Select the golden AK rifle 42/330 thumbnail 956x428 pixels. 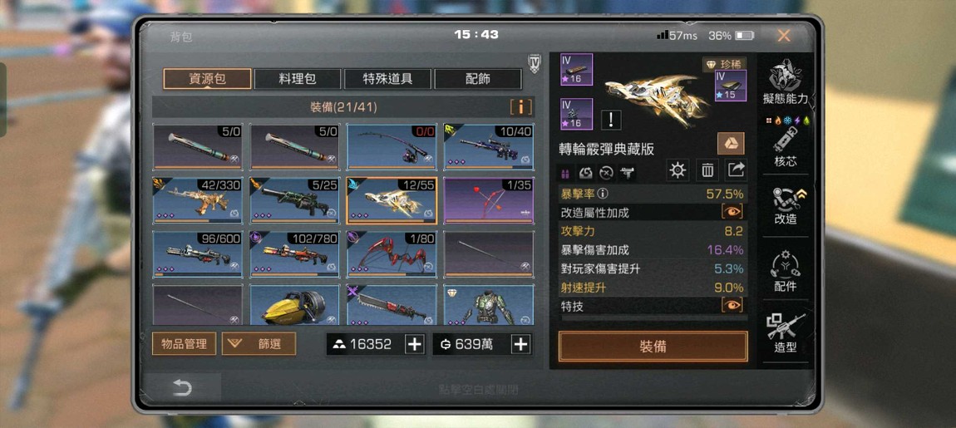coord(197,200)
